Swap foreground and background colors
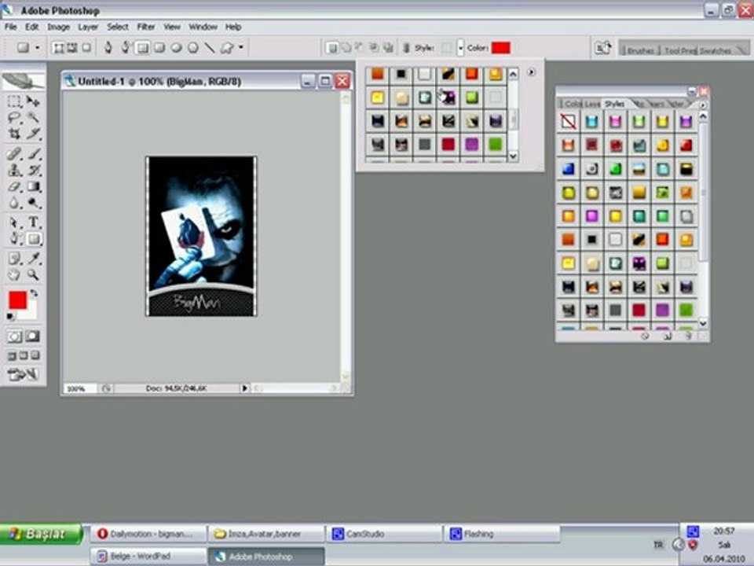 tap(34, 293)
